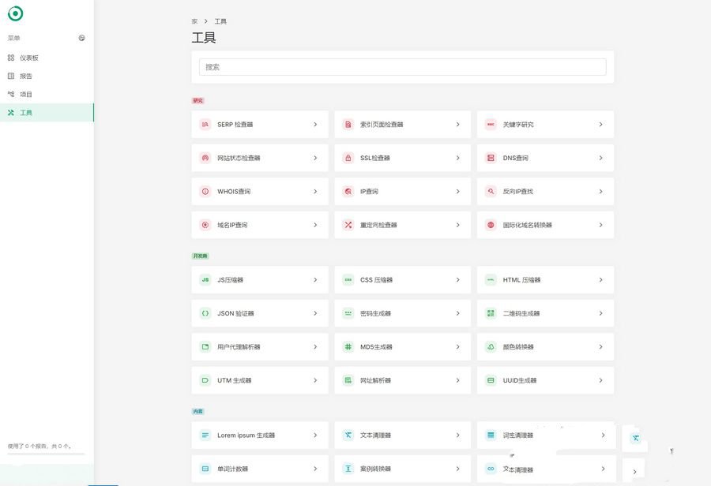The image size is (711, 486).
Task: Click the 国际化域名转换器 globe icon
Action: coord(491,225)
